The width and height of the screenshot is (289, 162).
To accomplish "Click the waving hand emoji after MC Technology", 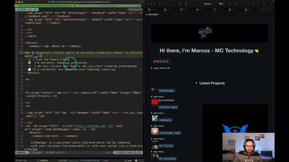I will point(256,51).
